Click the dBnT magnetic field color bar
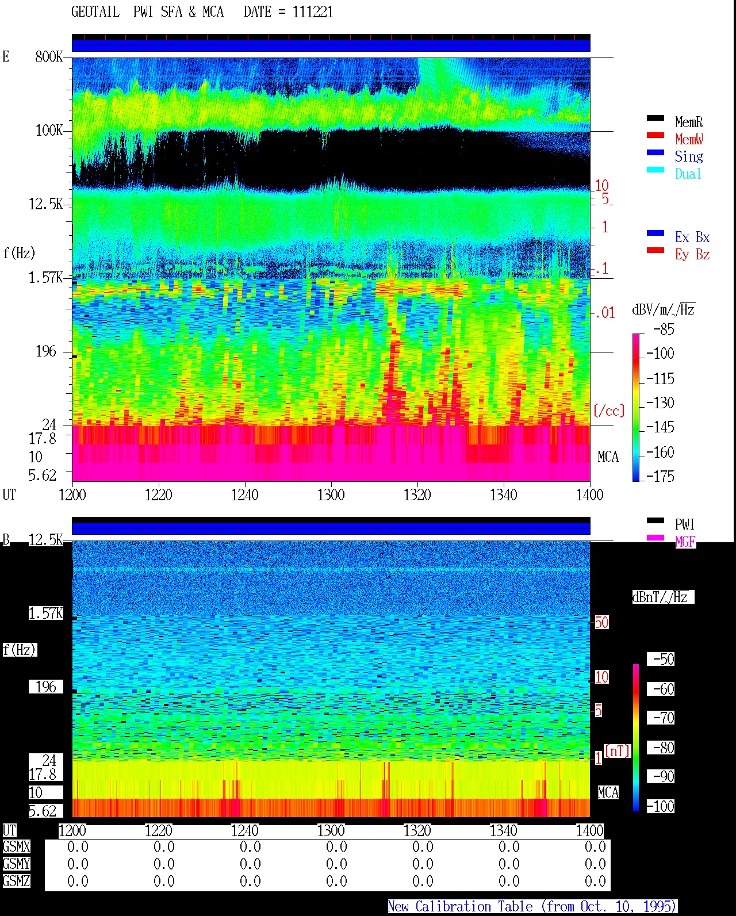 point(636,737)
